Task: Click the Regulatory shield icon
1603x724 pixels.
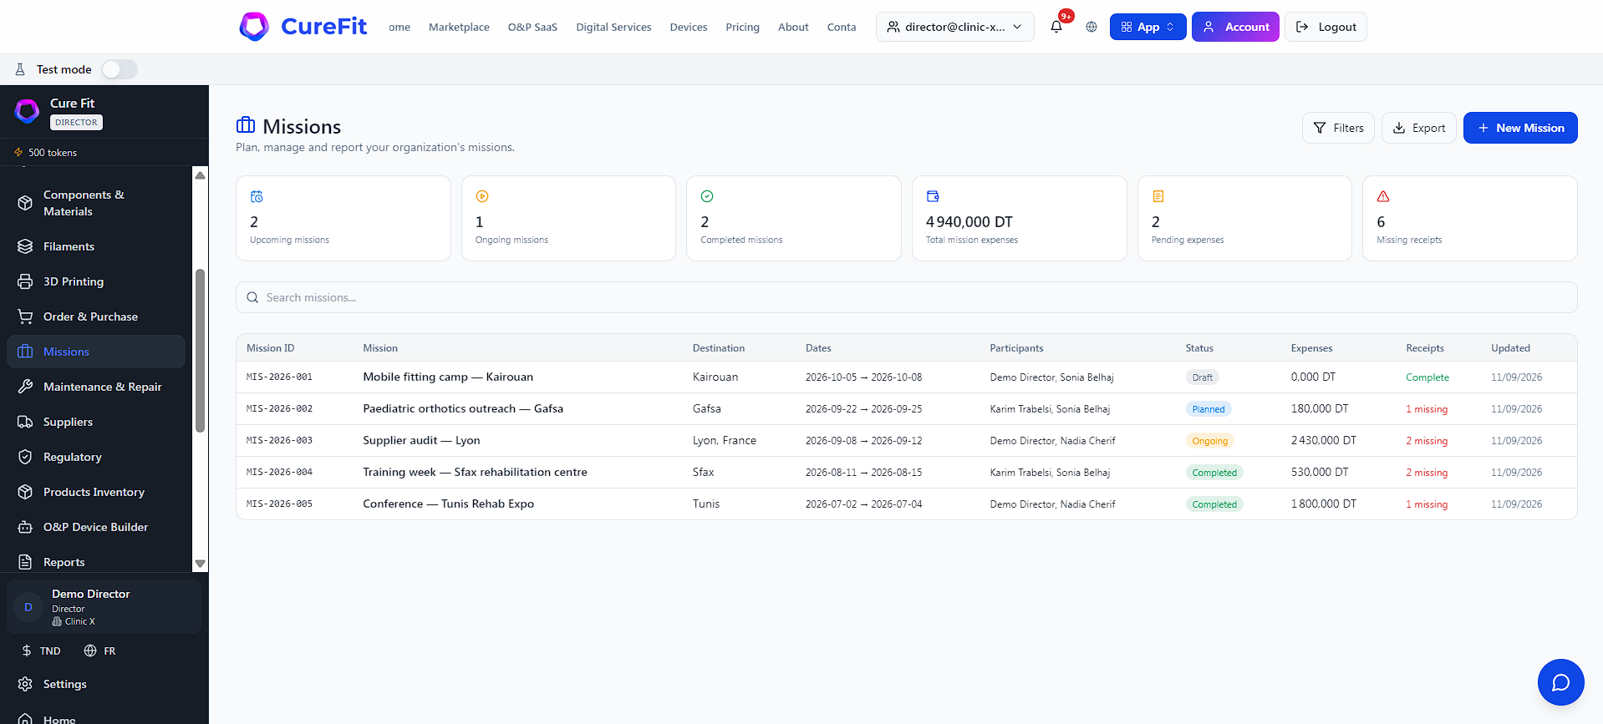Action: tap(25, 457)
